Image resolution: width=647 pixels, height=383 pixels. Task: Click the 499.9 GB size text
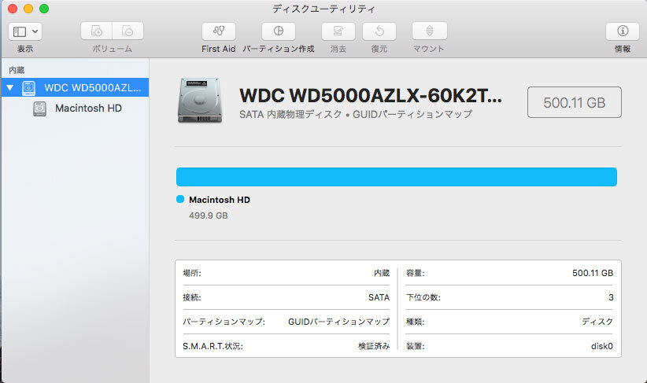pos(209,215)
